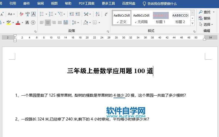The width and height of the screenshot is (219, 137).
Task: Click the first-line indent marker on the ruler
Action: tap(15, 36)
